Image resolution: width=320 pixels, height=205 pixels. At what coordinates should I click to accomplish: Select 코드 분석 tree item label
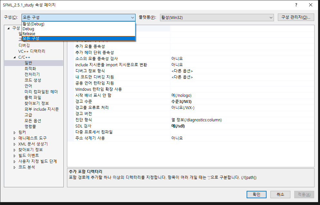pos(26,167)
